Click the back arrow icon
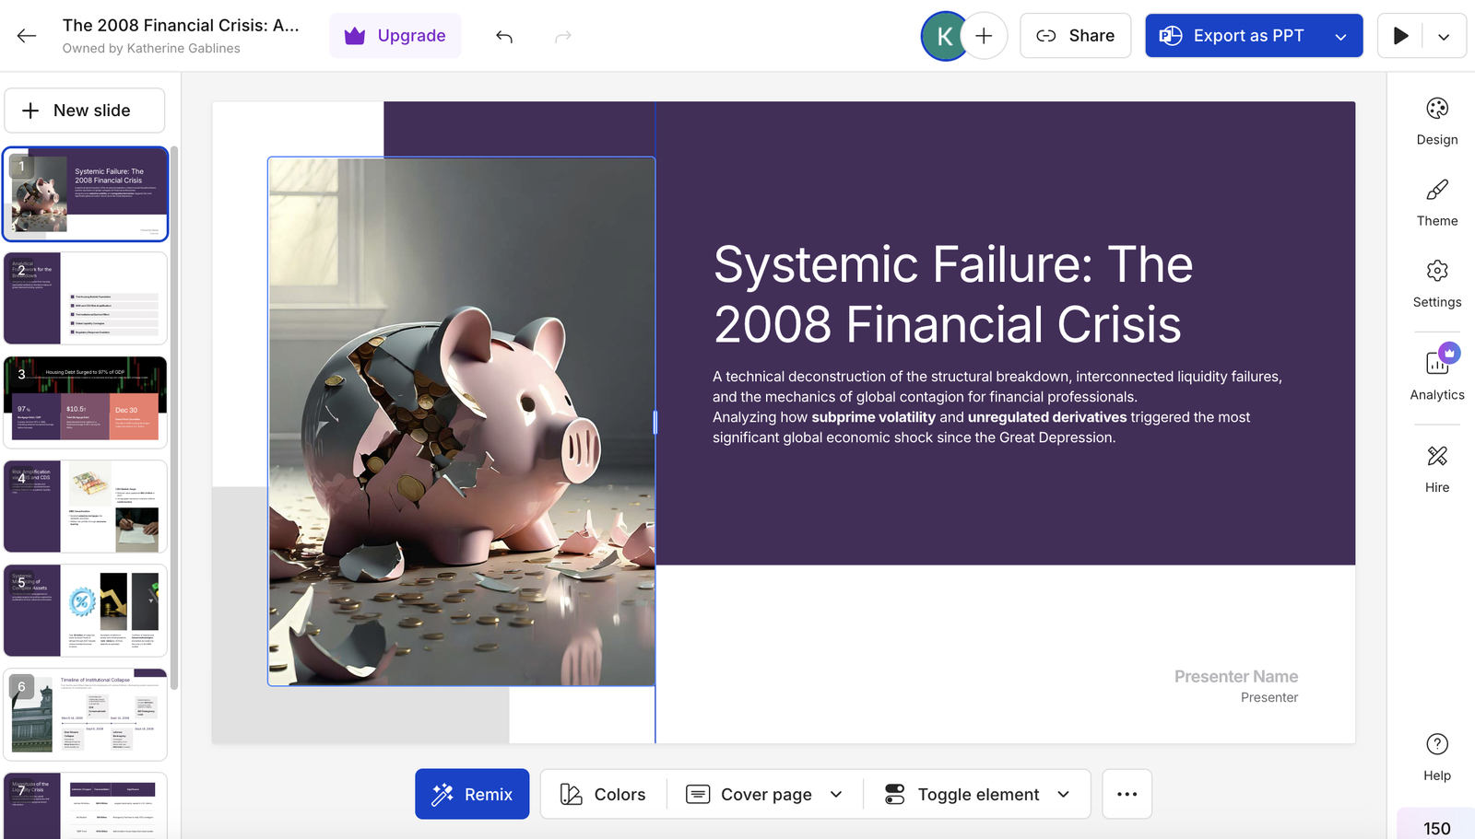 [27, 36]
